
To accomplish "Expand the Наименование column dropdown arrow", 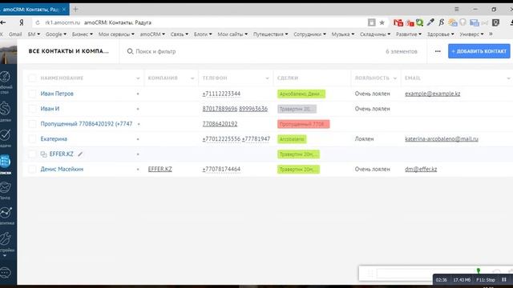I will tap(138, 78).
